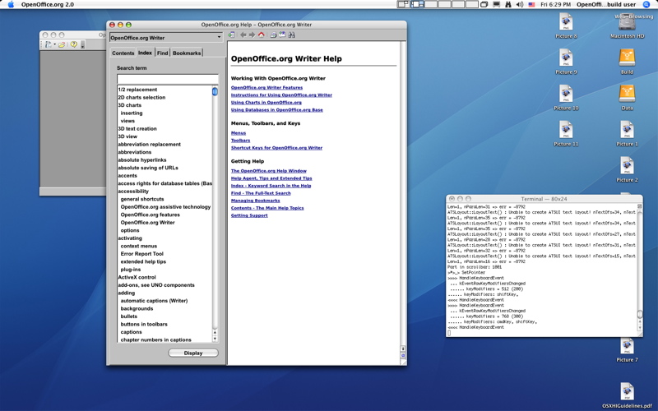The height and width of the screenshot is (411, 658).
Task: Select 'automatic captions (Writer)' index entry
Action: pos(154,301)
